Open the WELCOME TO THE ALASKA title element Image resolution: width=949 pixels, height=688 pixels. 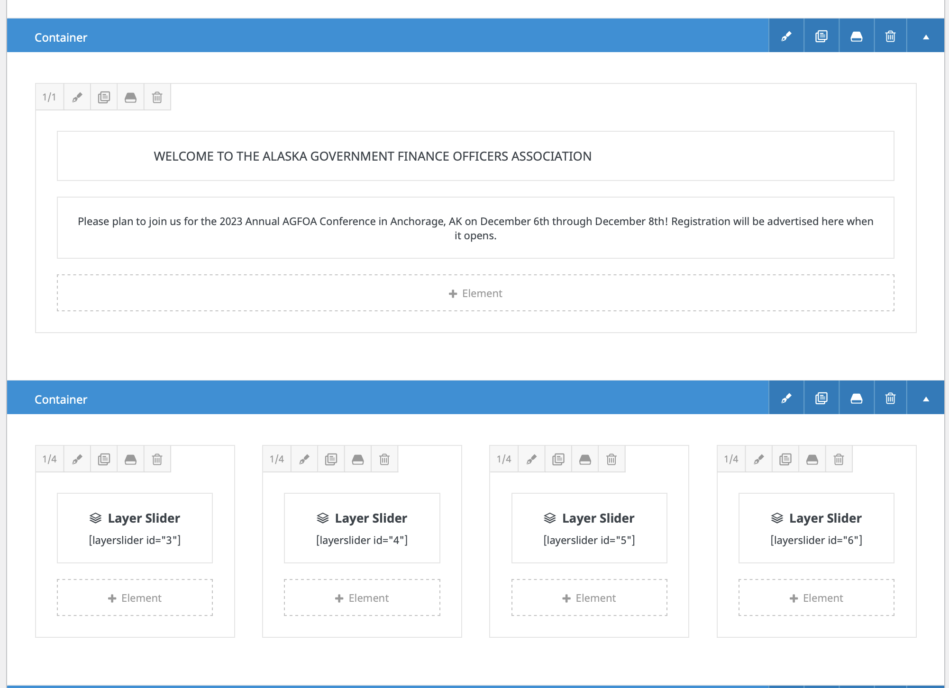[475, 156]
